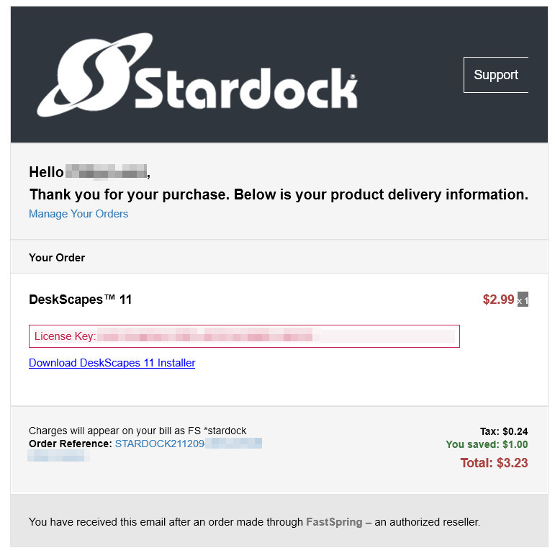Click the Total: $3.23 amount

click(x=494, y=462)
